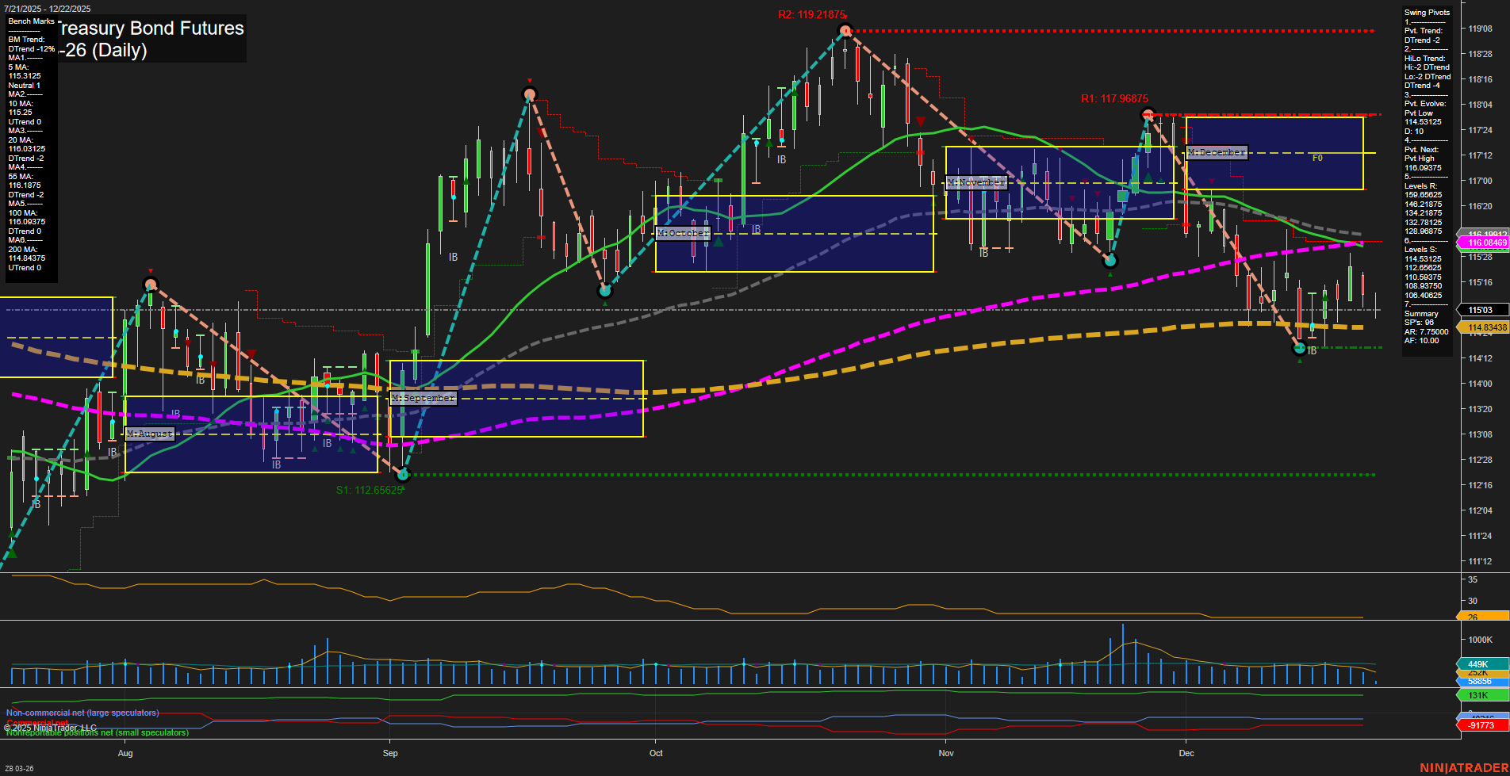Click the NINJATRADER logo in the bottom right corner
The height and width of the screenshot is (776, 1510).
(1463, 767)
